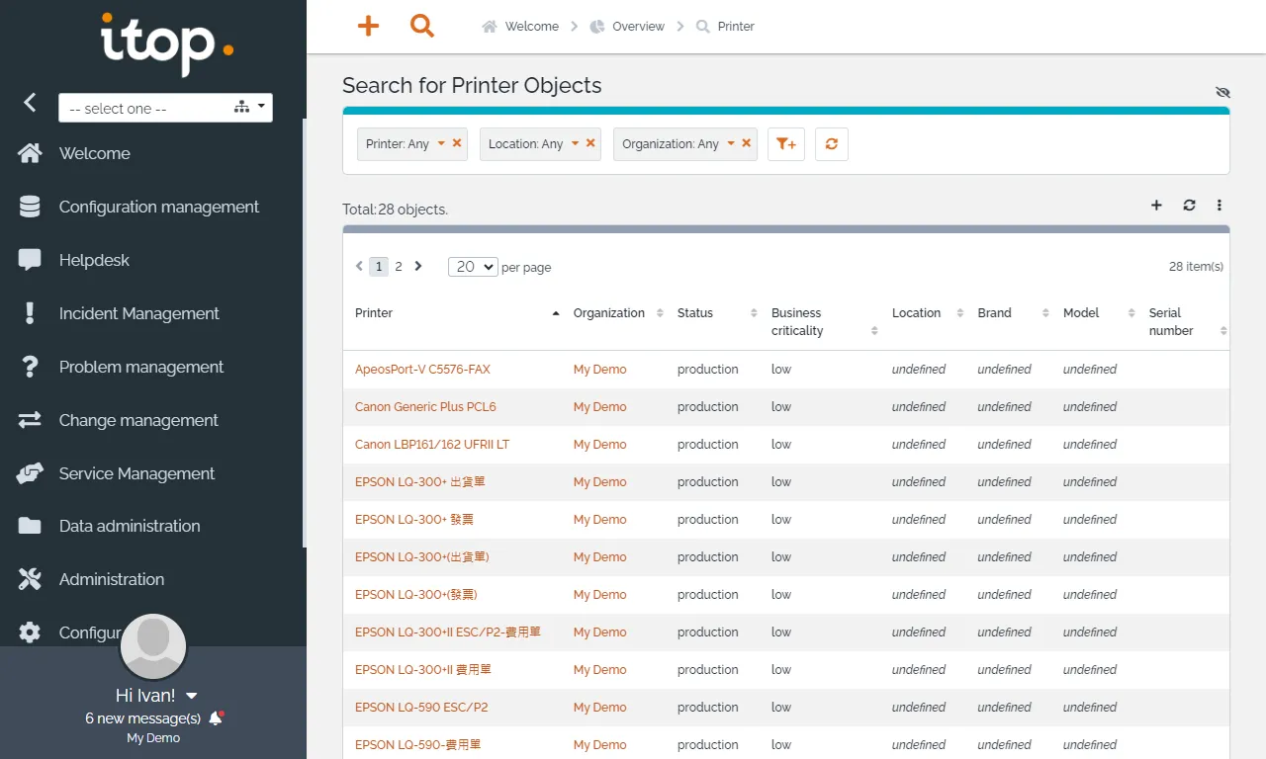
Task: Click the Incident Management exclamation icon
Action: point(30,313)
